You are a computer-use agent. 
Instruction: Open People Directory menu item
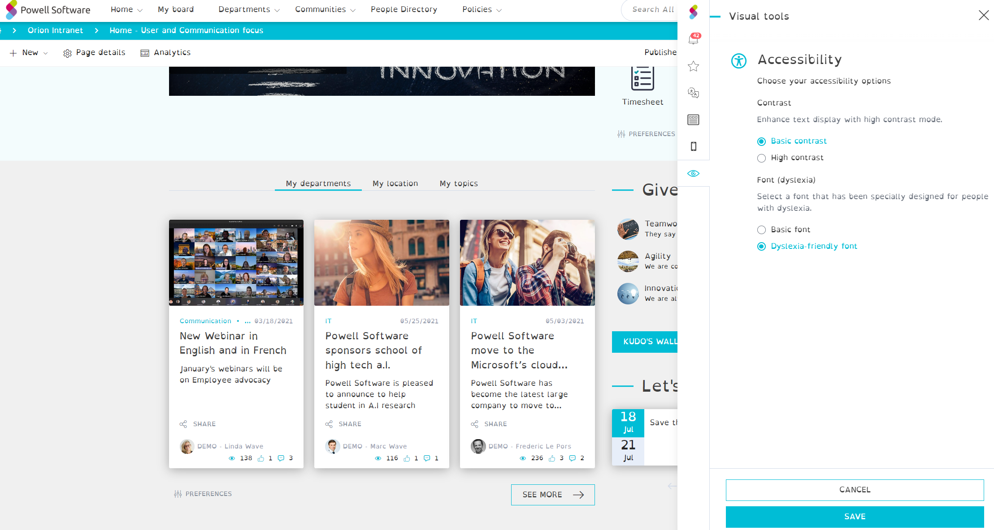tap(404, 9)
